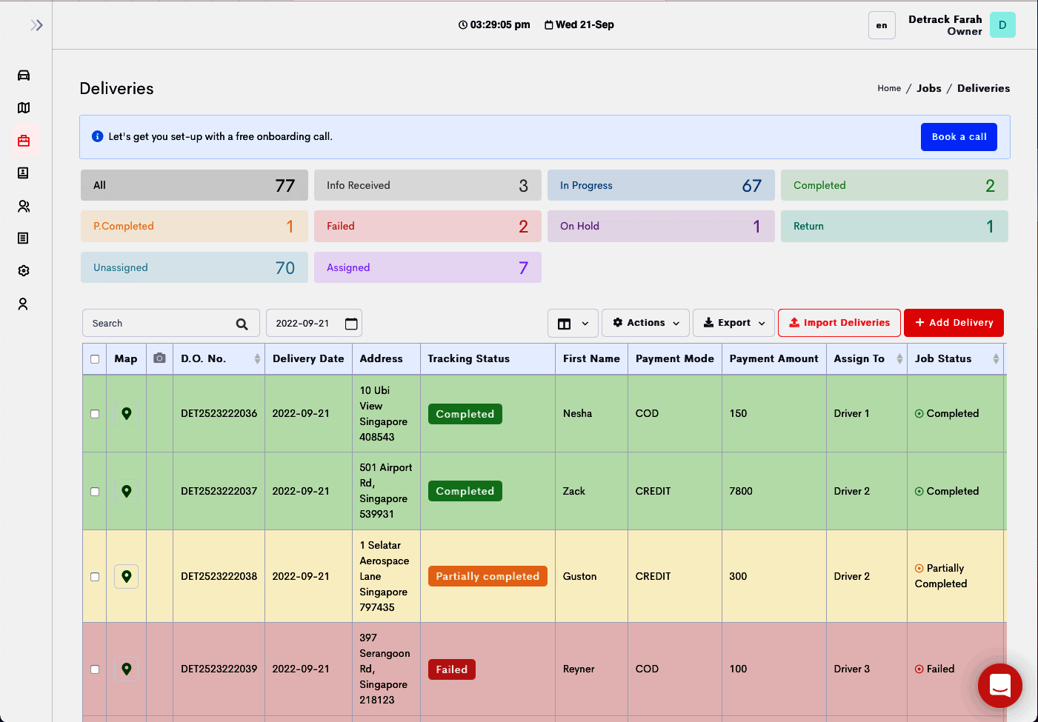Switch to the Unassigned filter

pos(194,267)
